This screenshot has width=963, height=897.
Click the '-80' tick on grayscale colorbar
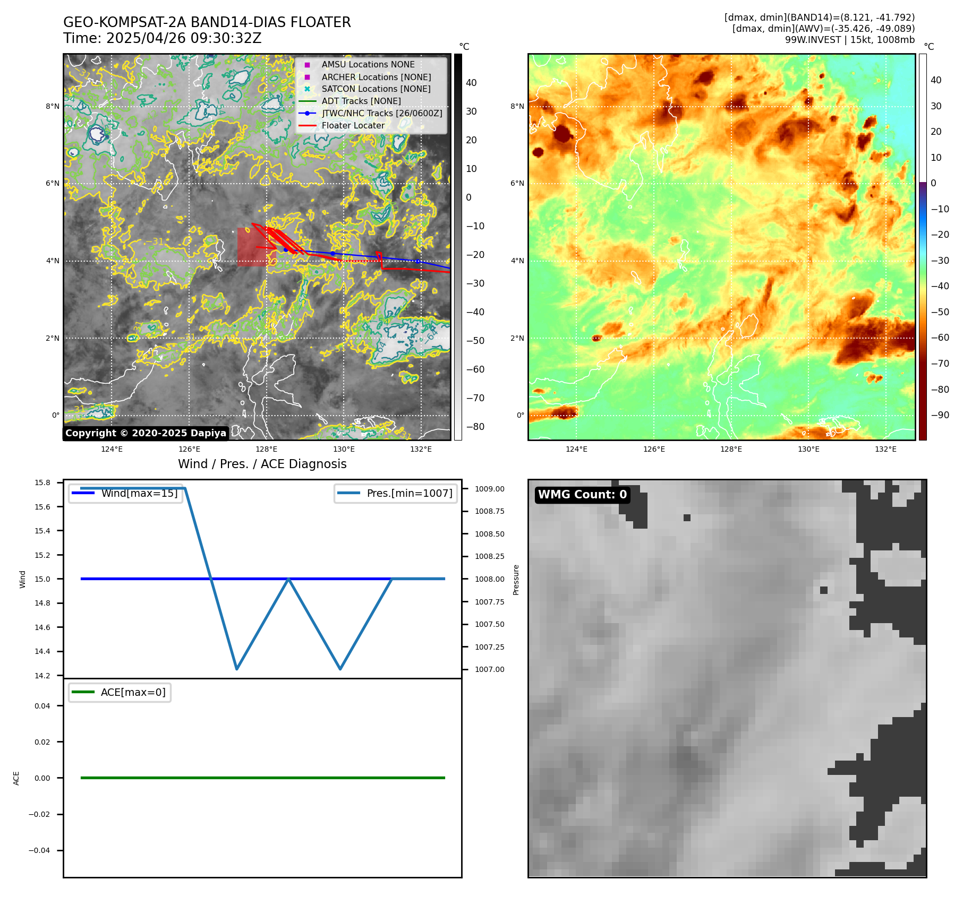pos(475,427)
